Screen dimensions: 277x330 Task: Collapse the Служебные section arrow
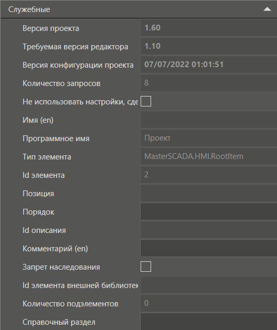click(267, 9)
